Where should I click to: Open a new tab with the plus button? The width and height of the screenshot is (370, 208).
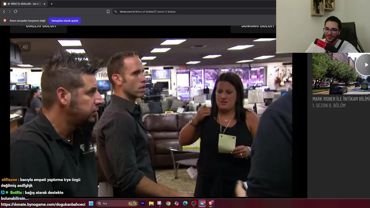click(51, 4)
